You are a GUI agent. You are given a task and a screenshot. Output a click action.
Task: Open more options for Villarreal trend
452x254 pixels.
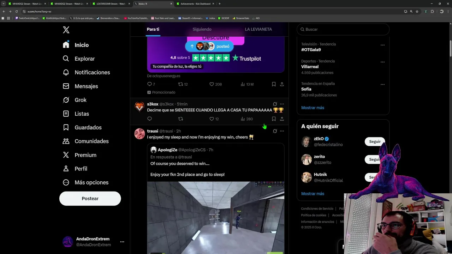pyautogui.click(x=382, y=62)
